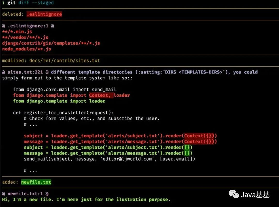The image size is (279, 207).
Task: Click the 'sites.txt:221' hunk header
Action: (130, 72)
